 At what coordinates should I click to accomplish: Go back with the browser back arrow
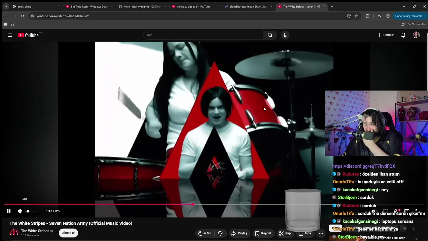pyautogui.click(x=7, y=16)
